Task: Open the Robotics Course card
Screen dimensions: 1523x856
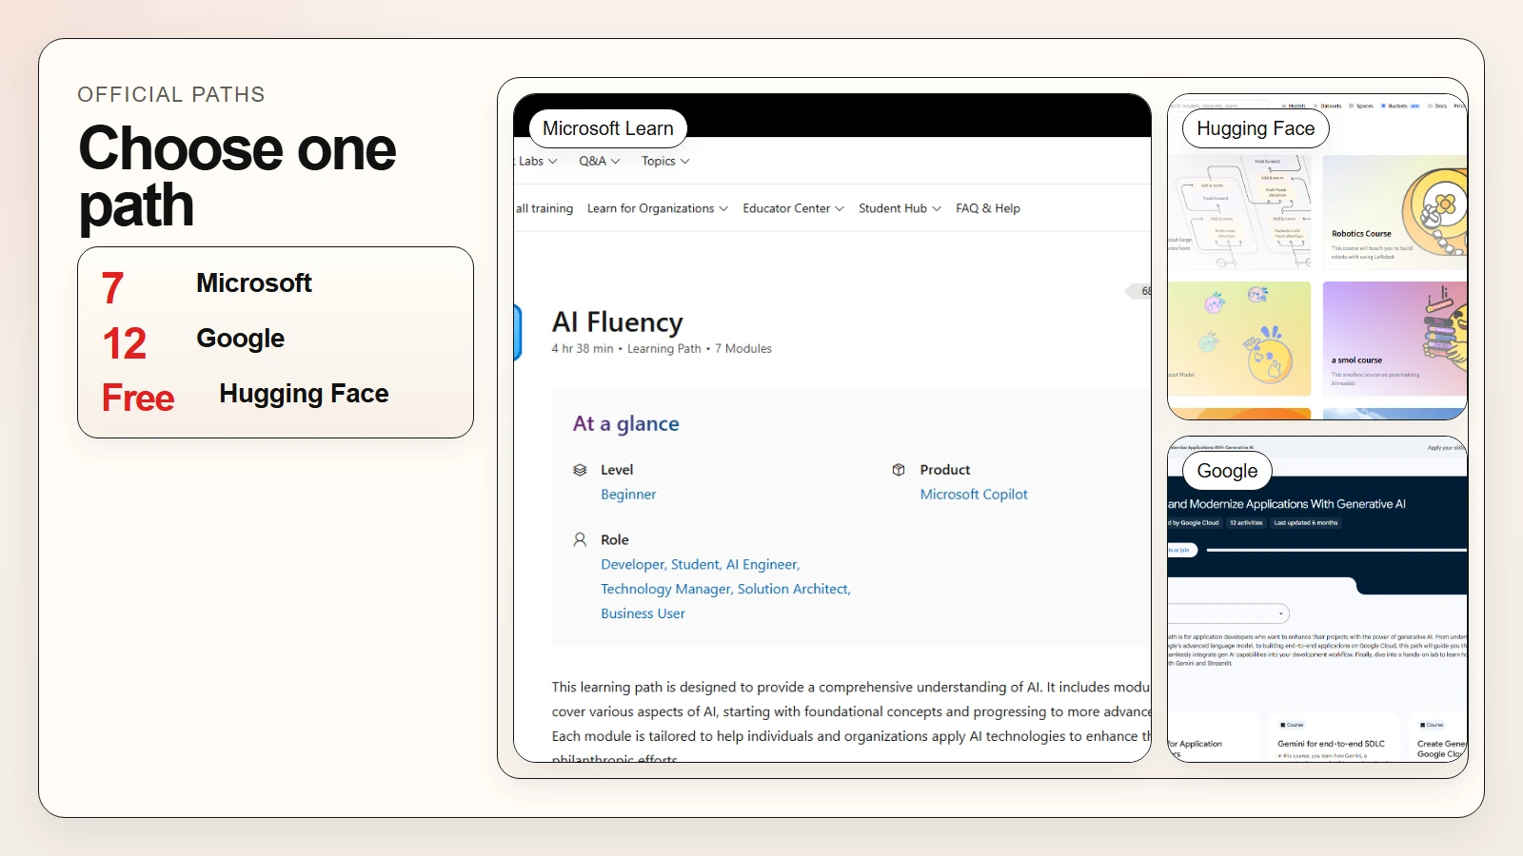Action: (x=1394, y=212)
